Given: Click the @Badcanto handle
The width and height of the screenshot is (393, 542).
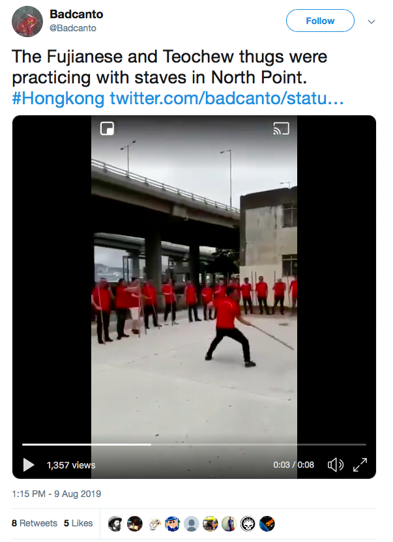Looking at the screenshot, I should [72, 28].
